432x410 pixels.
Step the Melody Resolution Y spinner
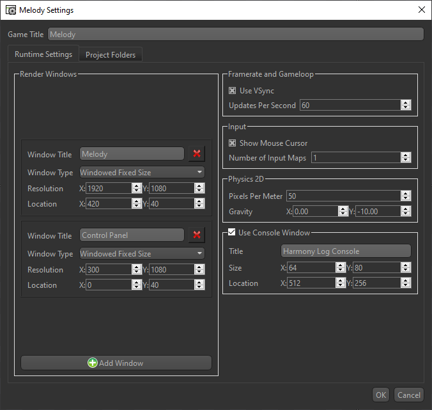tap(199, 188)
